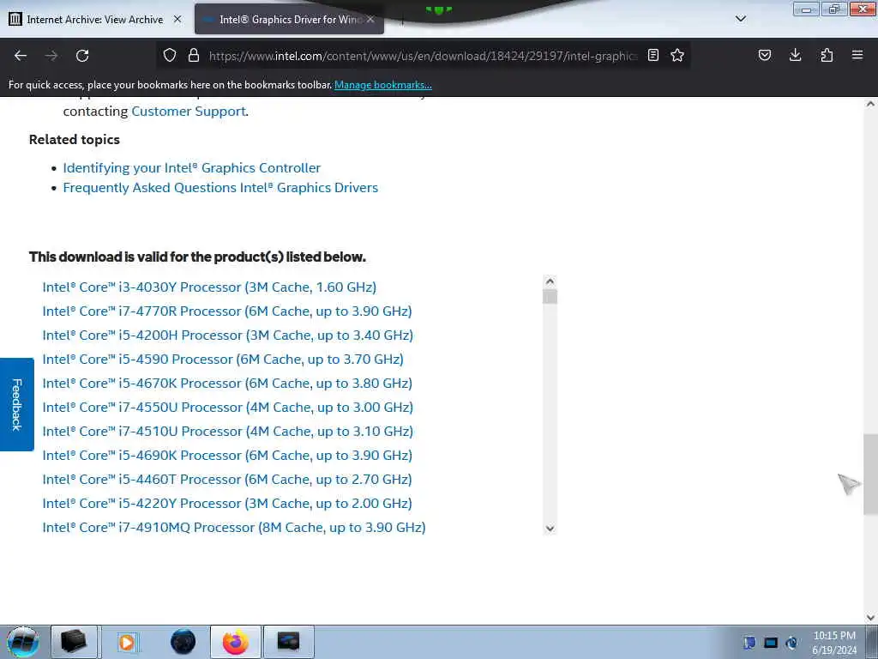The height and width of the screenshot is (659, 878).
Task: Open Core i5-4670K Processor link
Action: point(227,384)
